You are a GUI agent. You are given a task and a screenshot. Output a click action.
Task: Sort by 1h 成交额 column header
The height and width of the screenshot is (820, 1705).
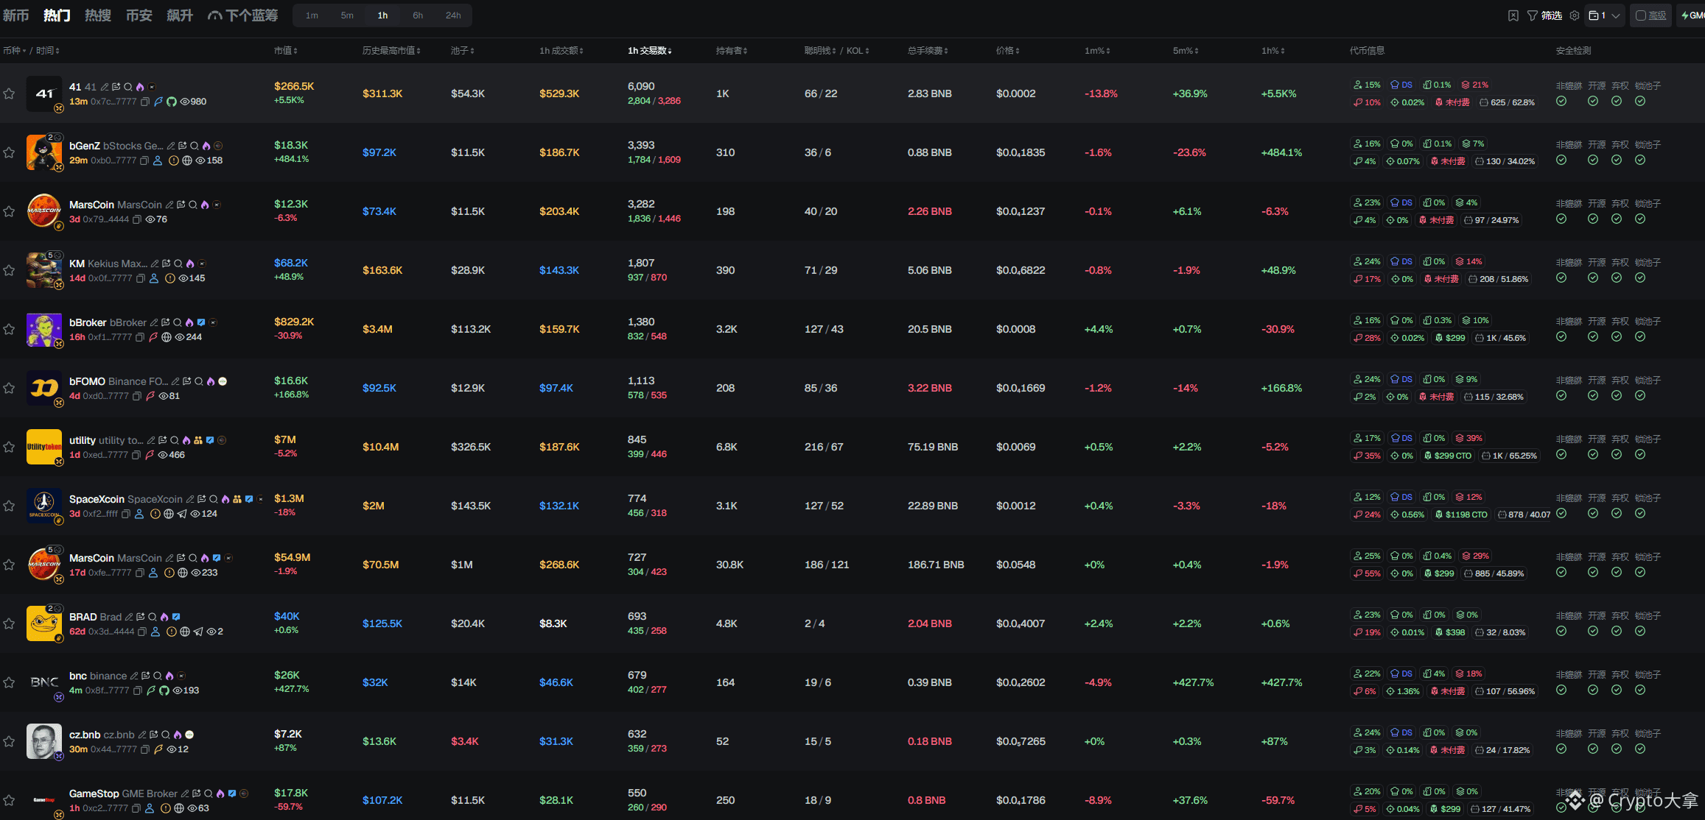[x=561, y=51]
